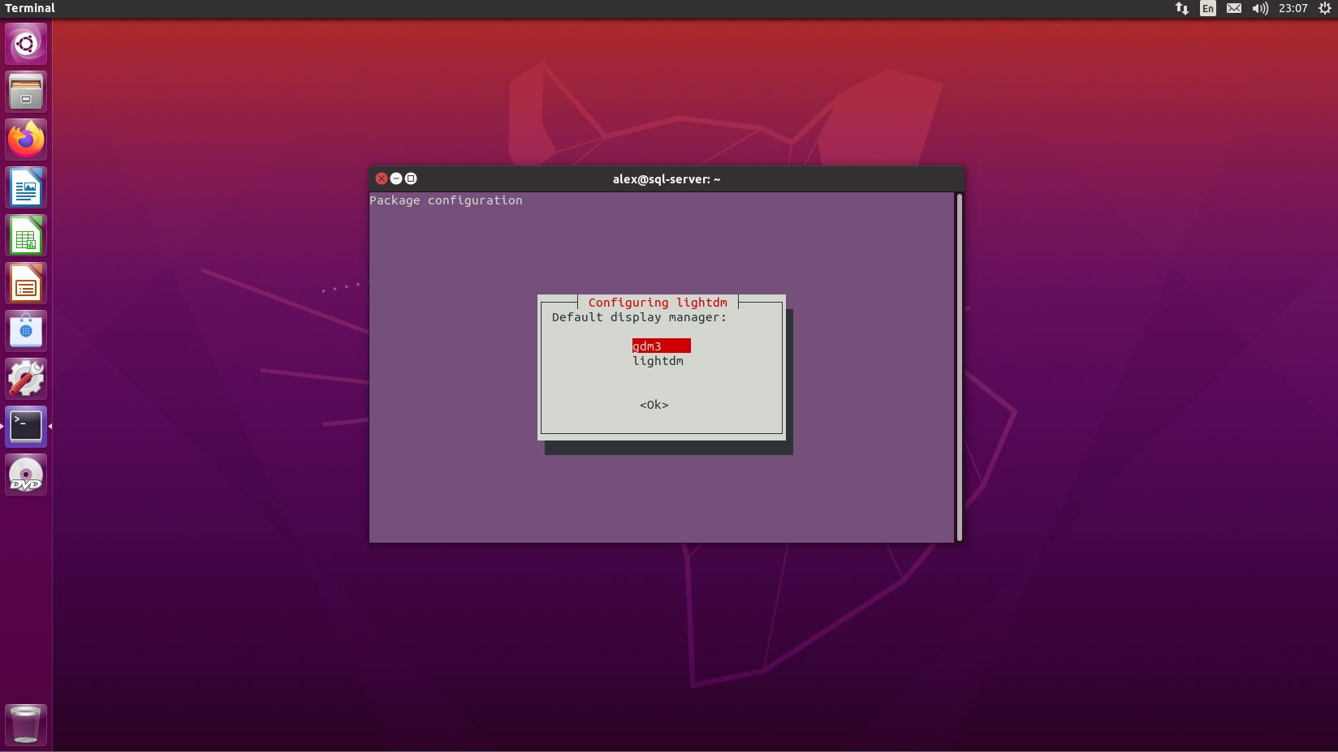Select gdm3 as default display manager

(x=662, y=346)
